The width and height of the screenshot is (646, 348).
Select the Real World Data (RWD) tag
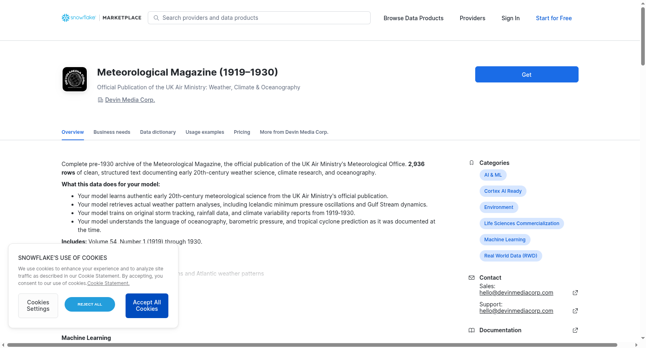tap(511, 256)
